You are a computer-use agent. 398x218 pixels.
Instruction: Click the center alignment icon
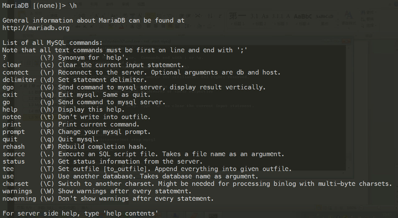[156, 26]
